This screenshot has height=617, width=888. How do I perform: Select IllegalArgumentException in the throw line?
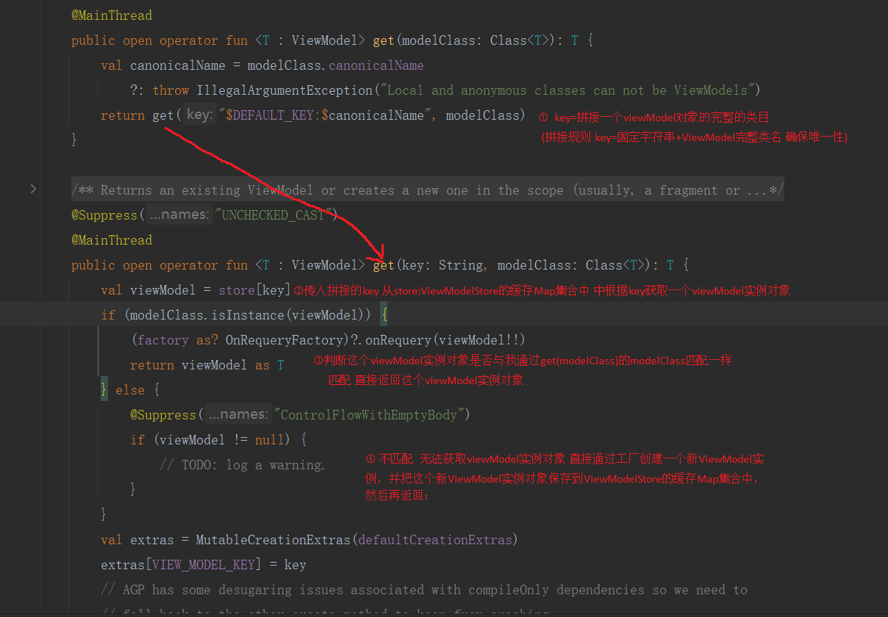click(284, 90)
